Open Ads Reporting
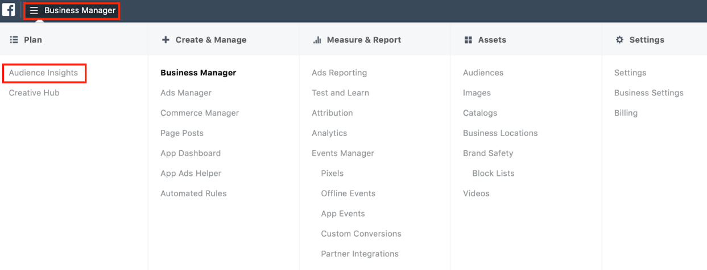 coord(339,73)
